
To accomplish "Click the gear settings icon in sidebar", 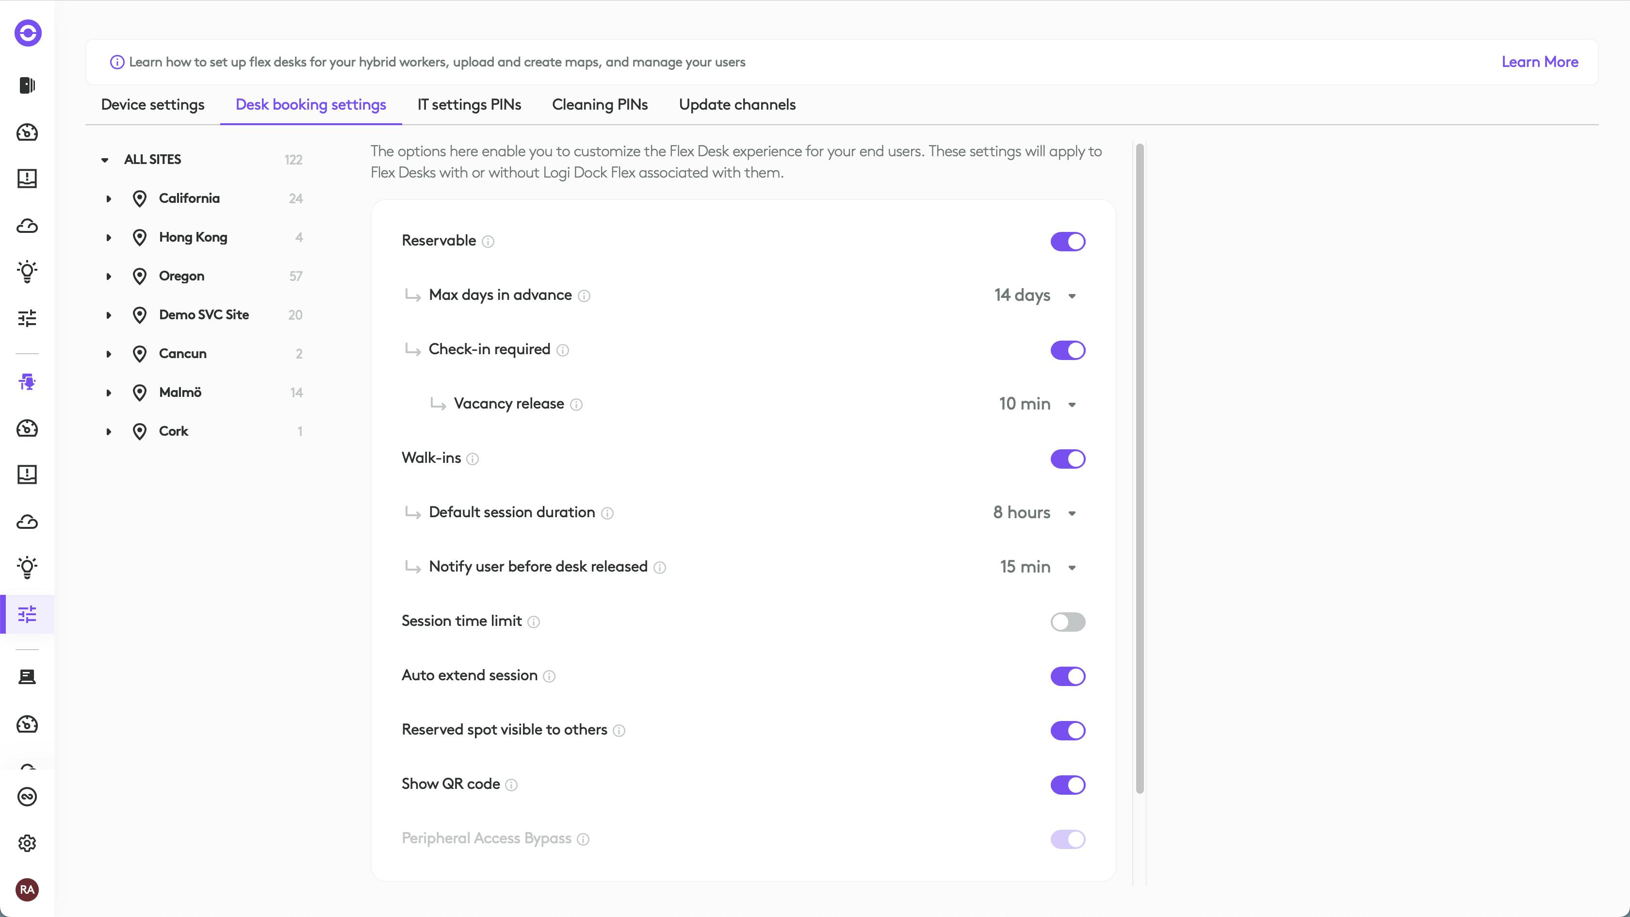I will click(27, 843).
